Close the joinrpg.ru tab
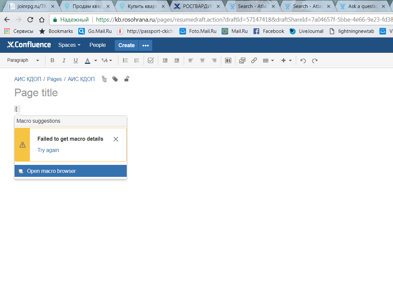This screenshot has width=393, height=288. click(53, 7)
